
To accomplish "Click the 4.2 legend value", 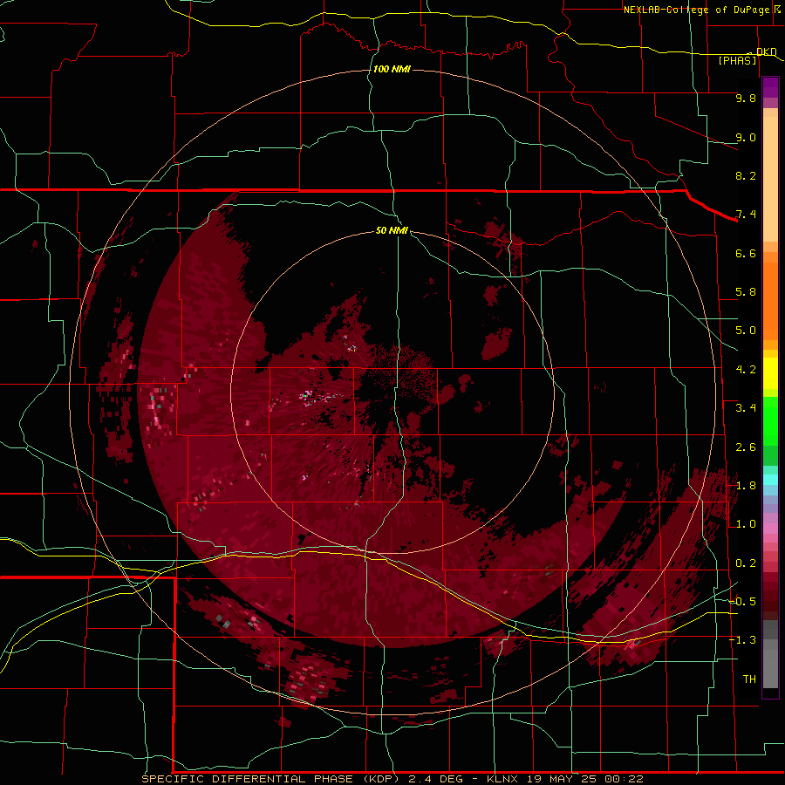I will click(746, 370).
